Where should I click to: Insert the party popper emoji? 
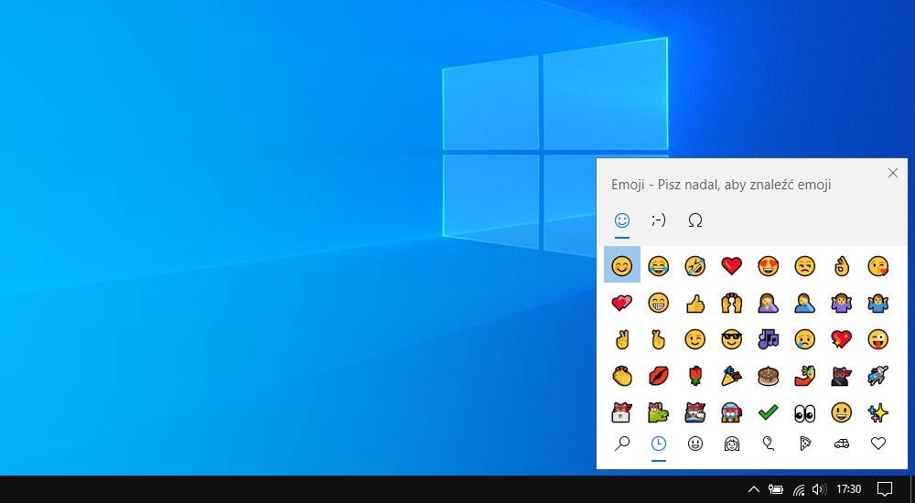pyautogui.click(x=732, y=376)
